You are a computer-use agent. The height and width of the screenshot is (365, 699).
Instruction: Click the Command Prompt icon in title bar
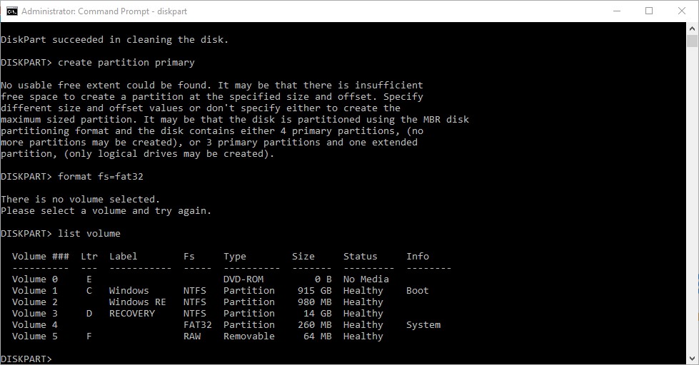[x=12, y=11]
